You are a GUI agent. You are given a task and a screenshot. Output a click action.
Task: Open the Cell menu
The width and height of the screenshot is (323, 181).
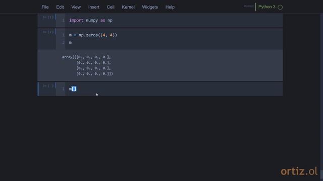click(111, 7)
